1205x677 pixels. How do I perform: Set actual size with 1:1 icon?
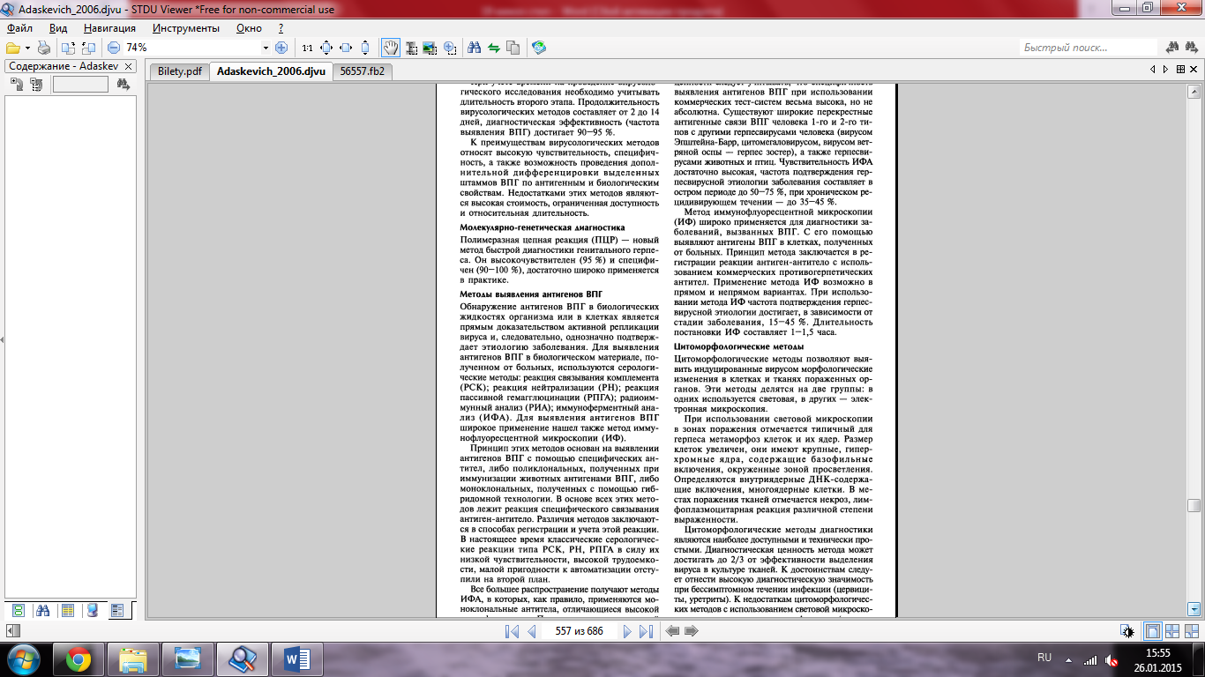[x=307, y=48]
